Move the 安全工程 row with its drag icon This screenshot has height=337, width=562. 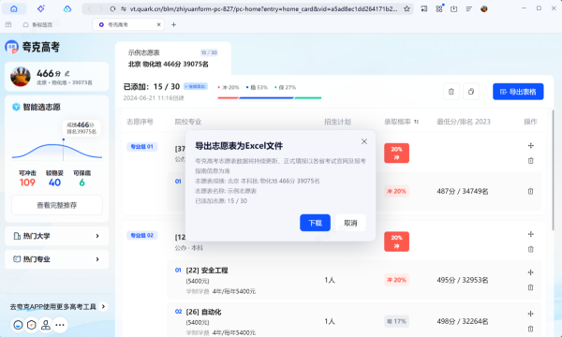pyautogui.click(x=531, y=272)
